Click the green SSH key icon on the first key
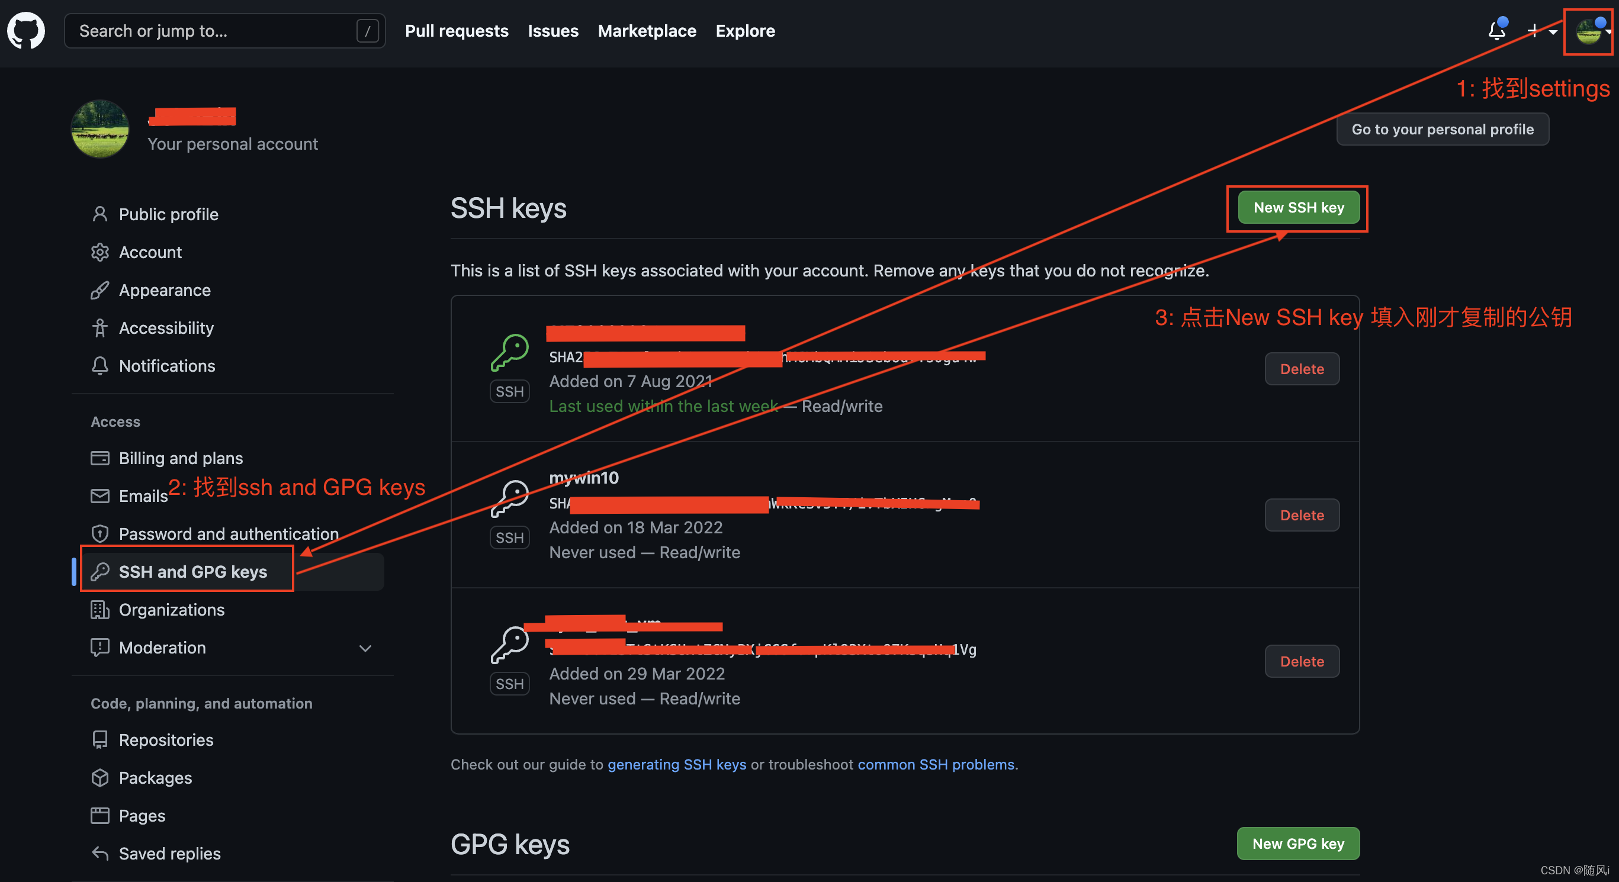This screenshot has width=1619, height=882. (x=510, y=352)
